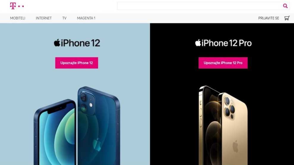Click the Upoznajte iPhone 12 button
Image resolution: width=294 pixels, height=165 pixels.
pyautogui.click(x=77, y=63)
